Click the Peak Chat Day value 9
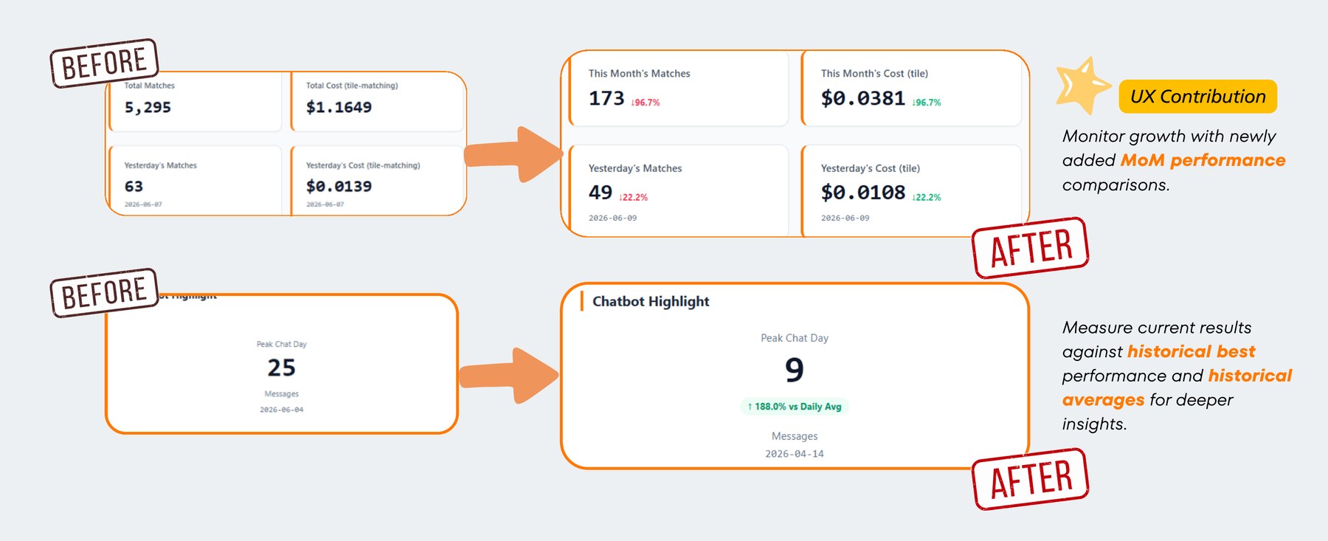Screen dimensions: 1328x541 point(795,370)
